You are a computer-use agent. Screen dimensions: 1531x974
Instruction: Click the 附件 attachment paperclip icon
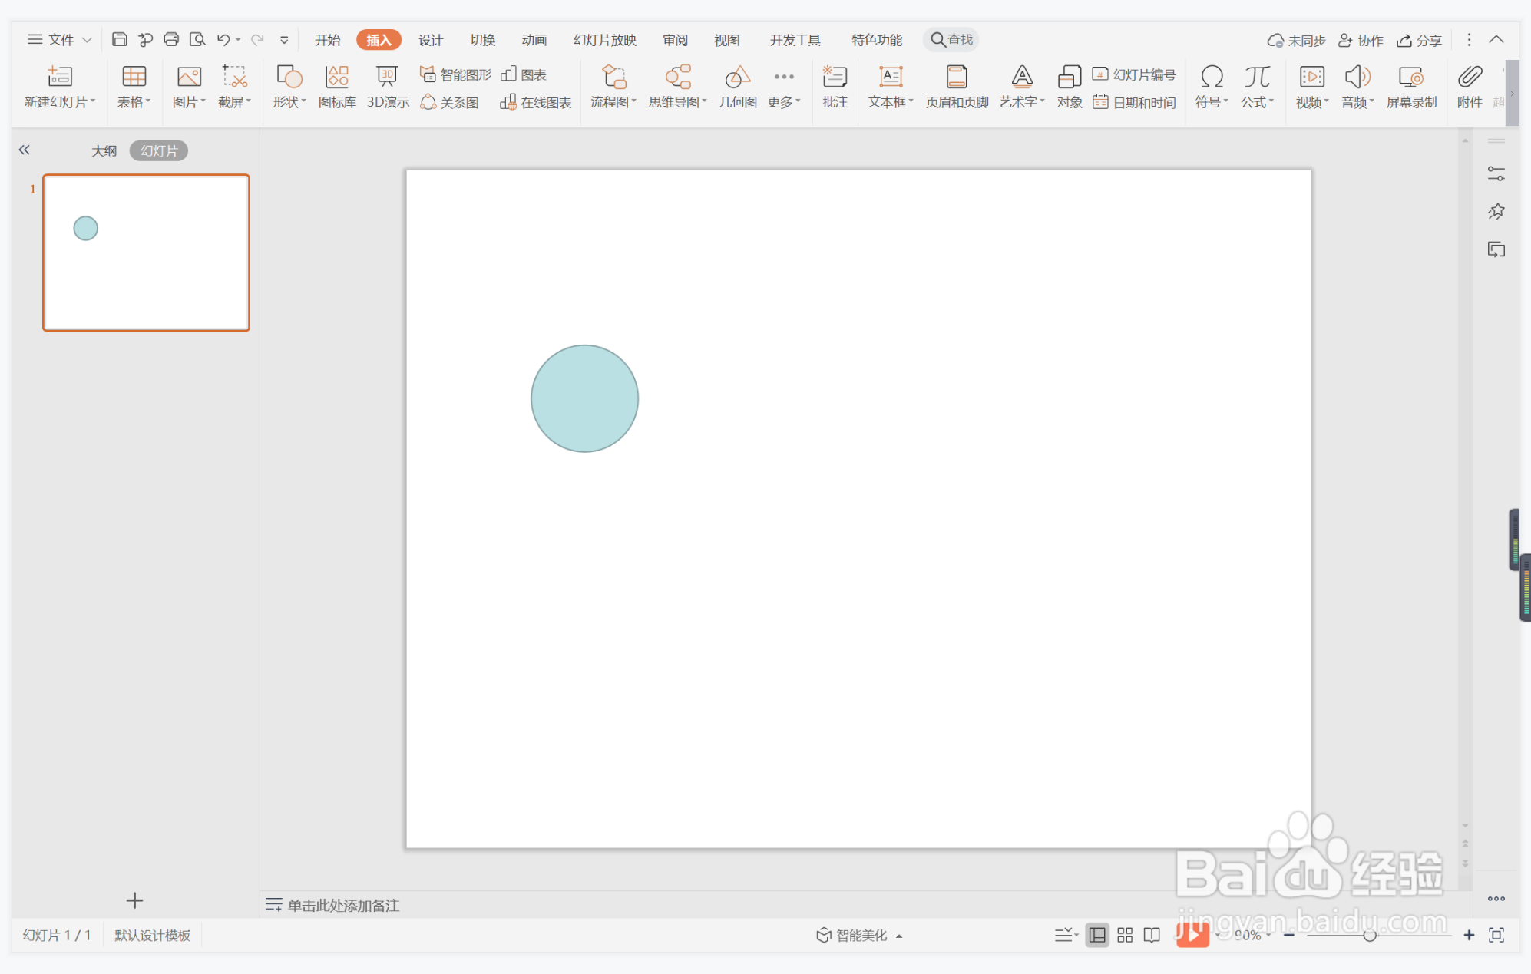1469,86
